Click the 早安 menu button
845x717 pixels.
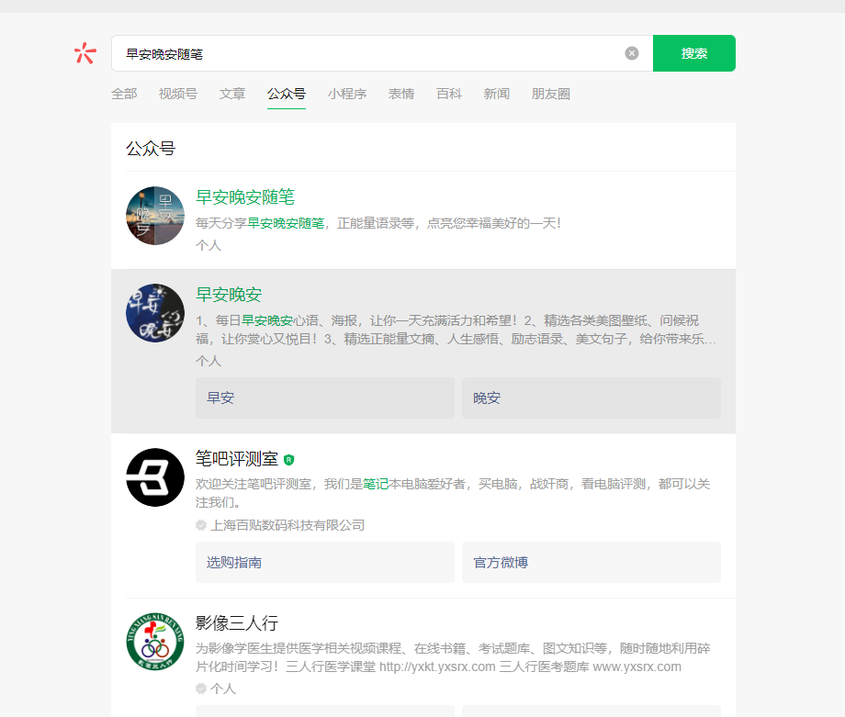pos(325,398)
